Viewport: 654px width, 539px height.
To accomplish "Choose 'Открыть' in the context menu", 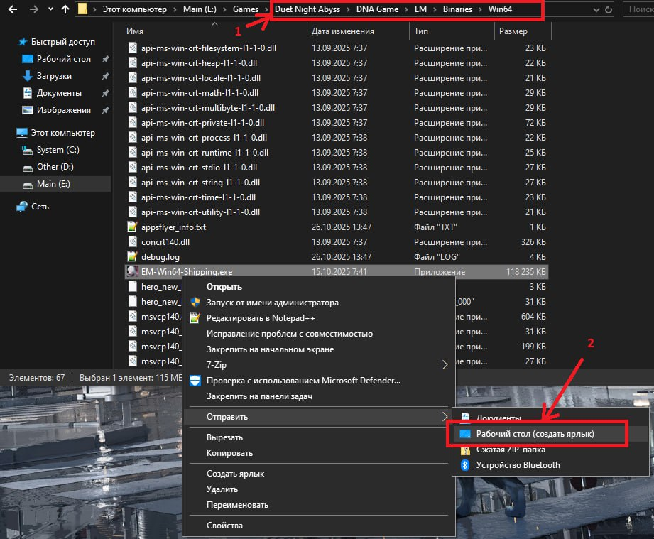I will (x=319, y=287).
